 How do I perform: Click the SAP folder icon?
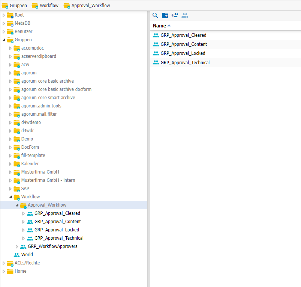(17, 189)
